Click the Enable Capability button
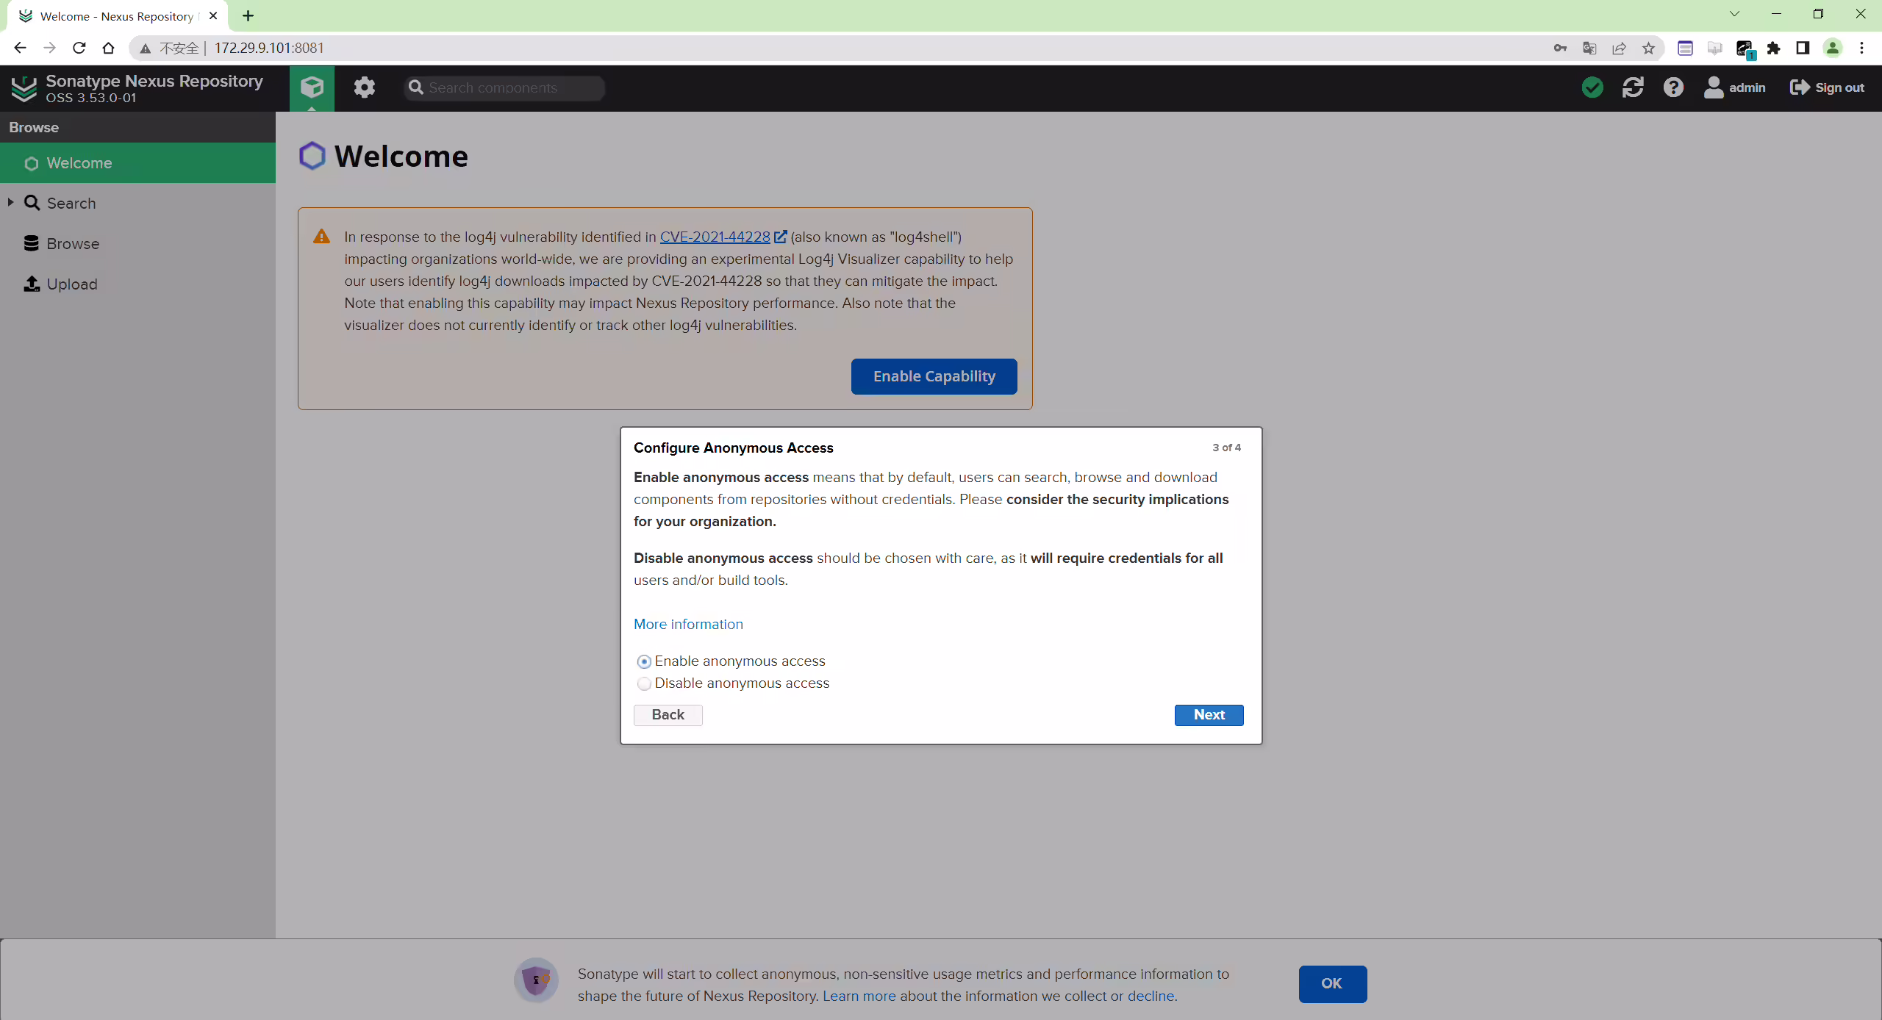 click(x=934, y=376)
